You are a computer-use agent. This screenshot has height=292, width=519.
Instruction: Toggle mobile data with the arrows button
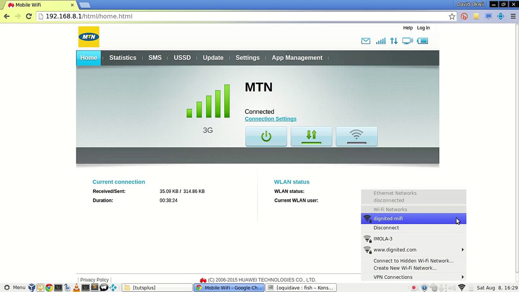pyautogui.click(x=311, y=136)
